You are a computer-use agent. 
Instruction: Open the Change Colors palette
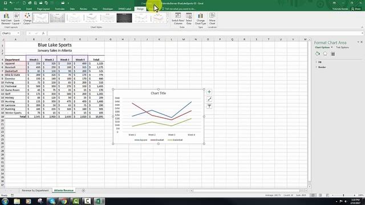click(27, 19)
